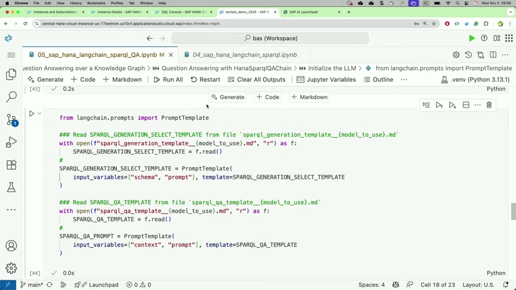Screen dimensions: 516x290
Task: Open notifications bell in status bar
Action: point(506,285)
